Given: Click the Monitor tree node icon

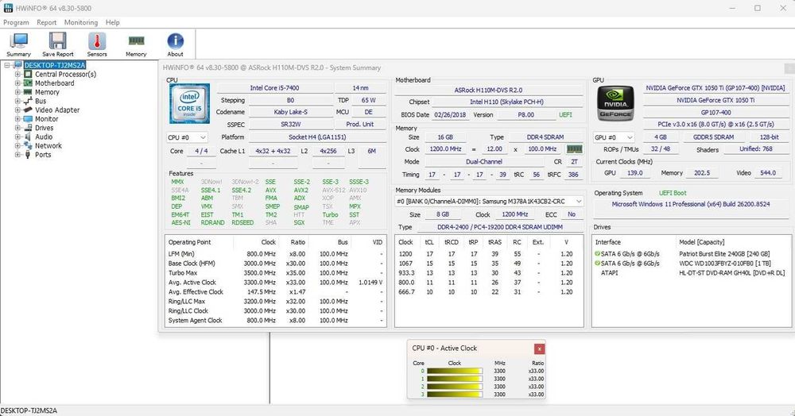Looking at the screenshot, I should click(x=28, y=119).
